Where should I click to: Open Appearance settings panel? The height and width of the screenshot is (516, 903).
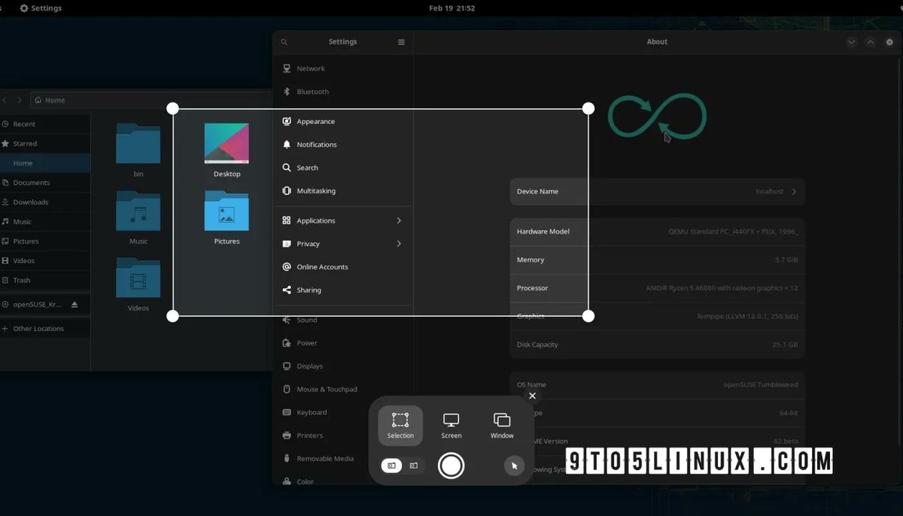click(x=343, y=121)
